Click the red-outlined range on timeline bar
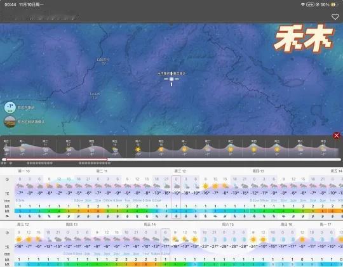Screen dimensions: 343x267 (x=57, y=159)
